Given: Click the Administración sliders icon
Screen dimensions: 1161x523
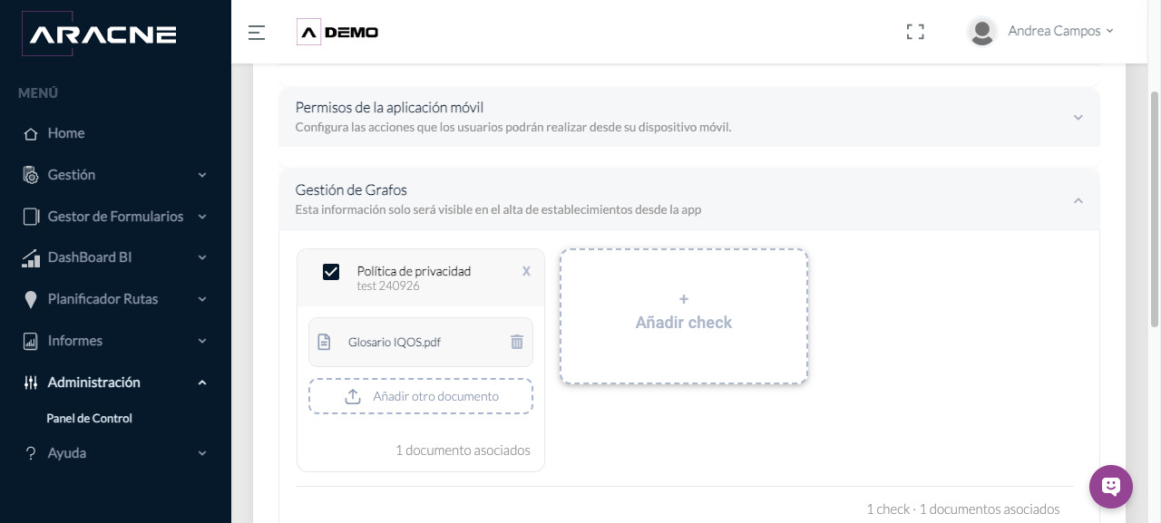Looking at the screenshot, I should coord(31,383).
